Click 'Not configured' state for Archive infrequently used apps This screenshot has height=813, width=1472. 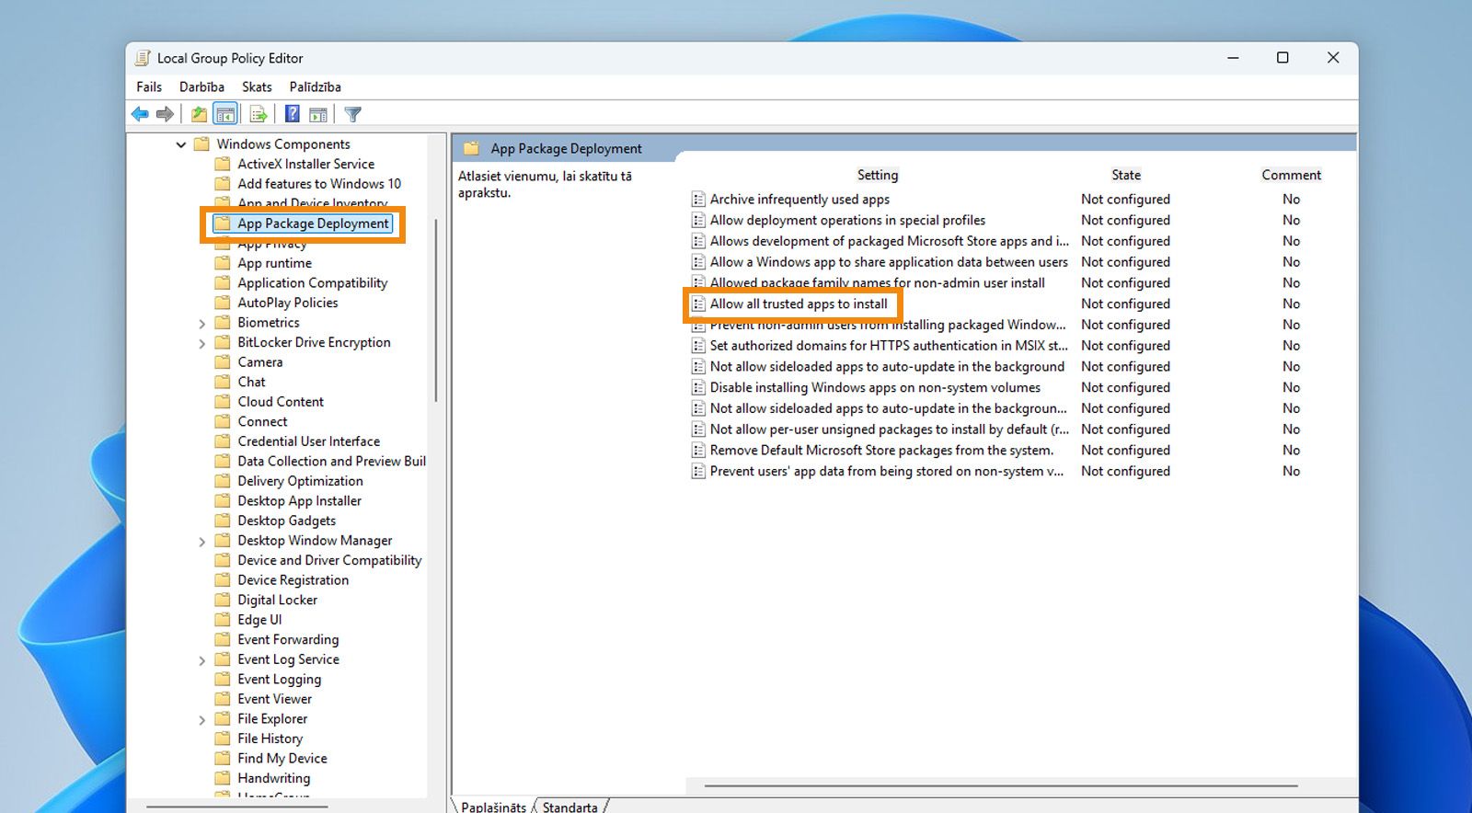(1126, 200)
